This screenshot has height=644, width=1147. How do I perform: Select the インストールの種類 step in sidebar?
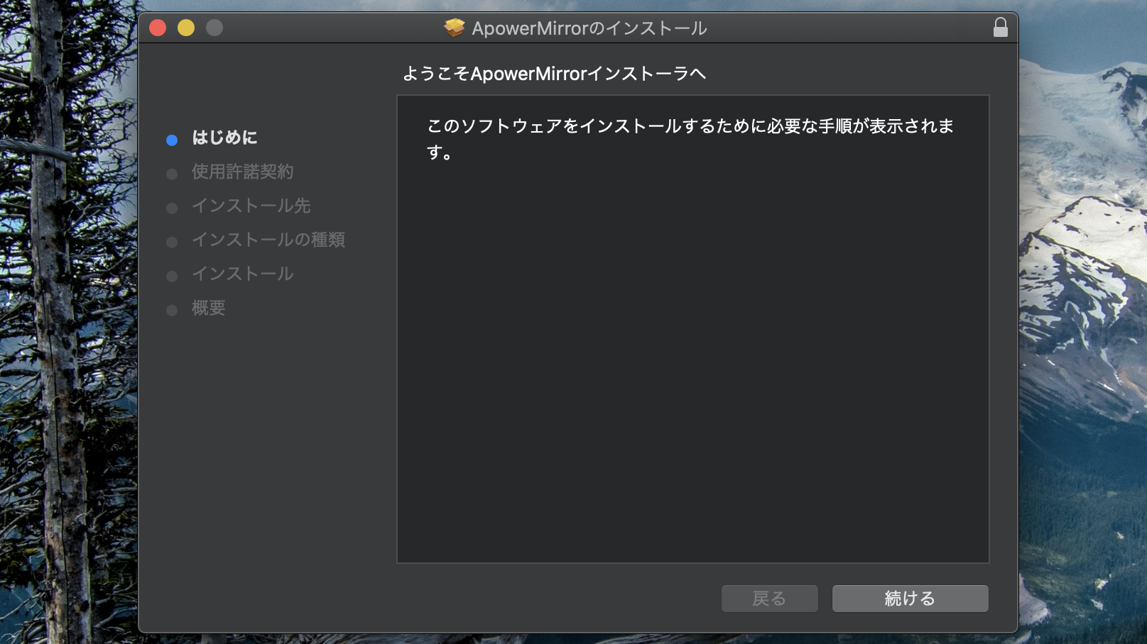click(x=268, y=240)
